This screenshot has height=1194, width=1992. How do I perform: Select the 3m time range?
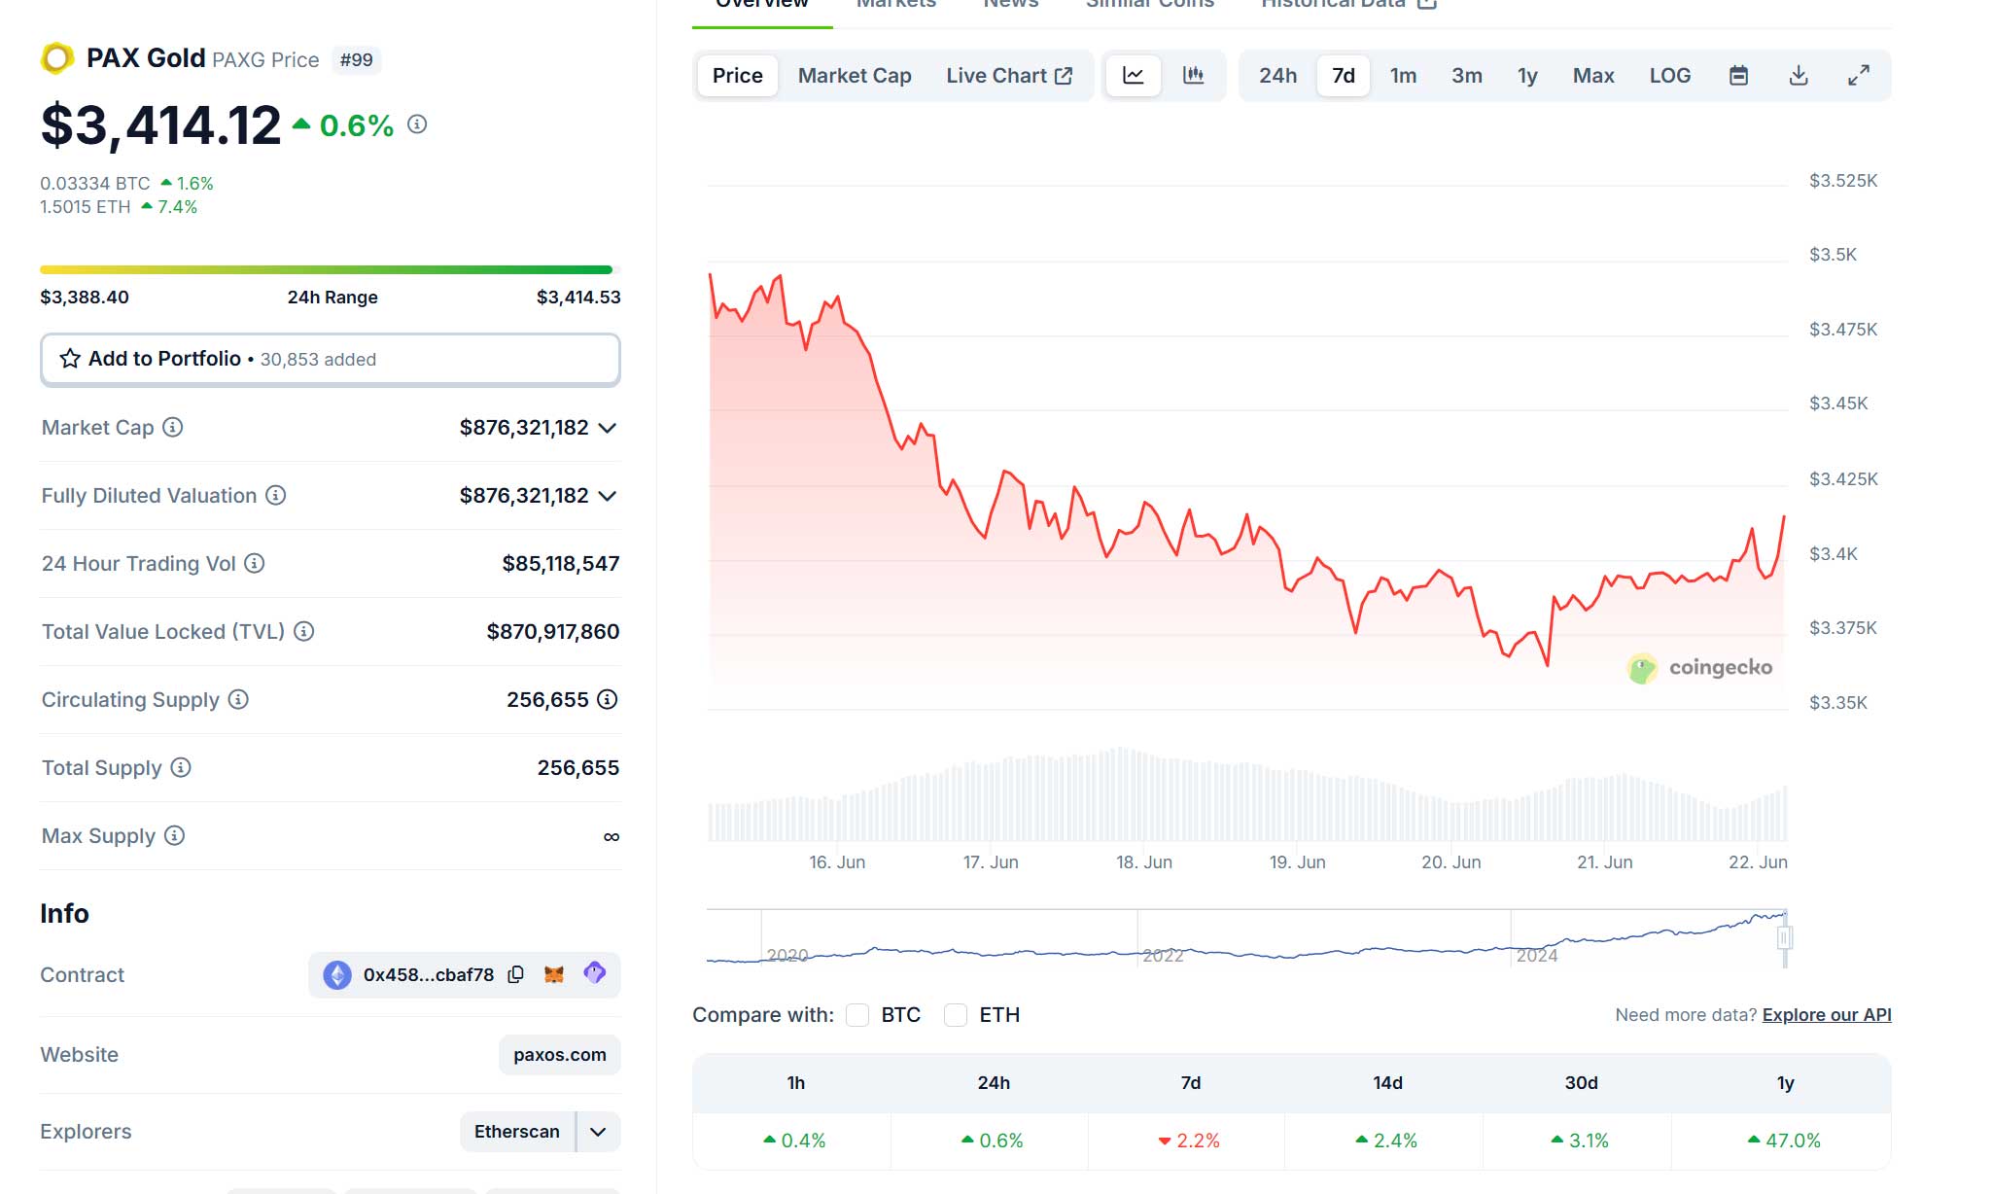(1467, 75)
